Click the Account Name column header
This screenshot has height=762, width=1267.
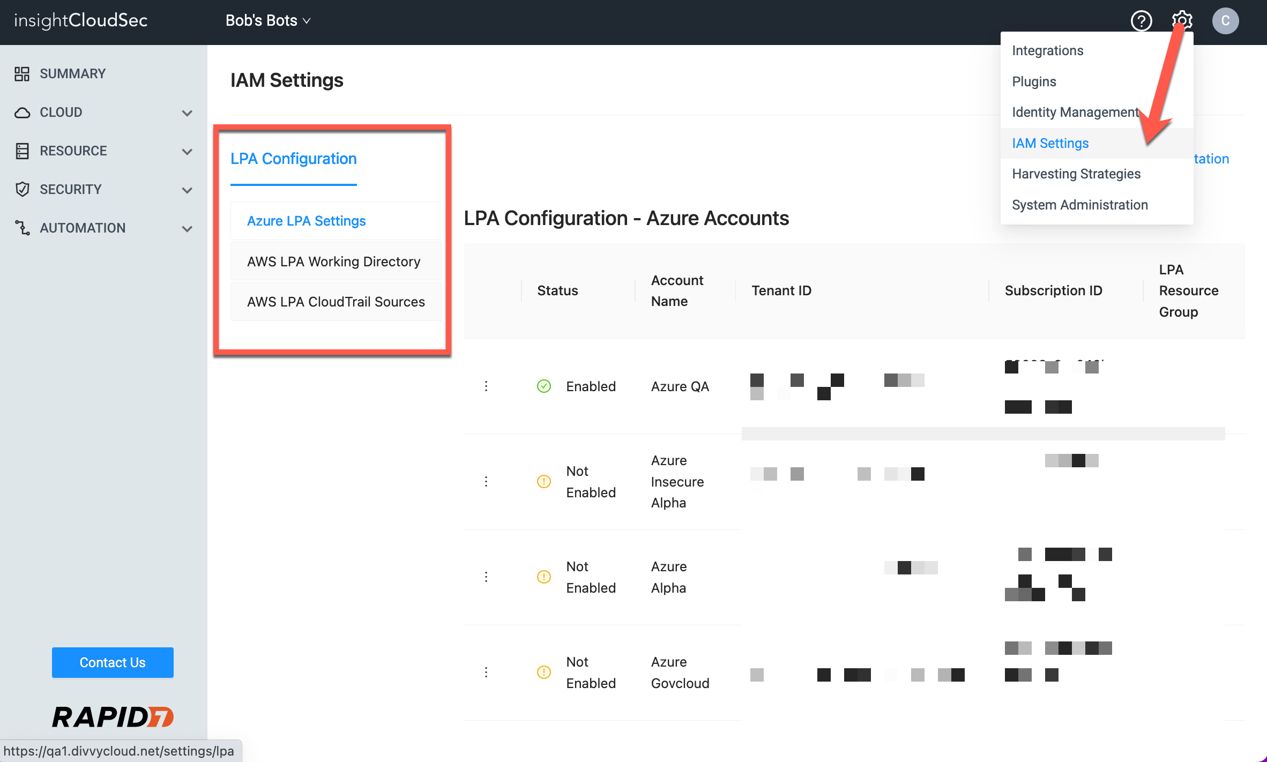click(x=677, y=290)
